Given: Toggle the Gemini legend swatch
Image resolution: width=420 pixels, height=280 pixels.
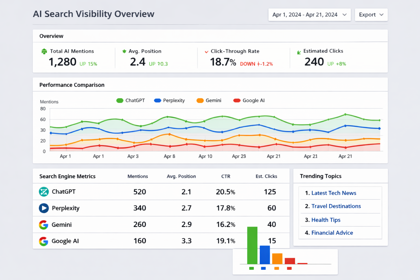Looking at the screenshot, I should (x=200, y=101).
